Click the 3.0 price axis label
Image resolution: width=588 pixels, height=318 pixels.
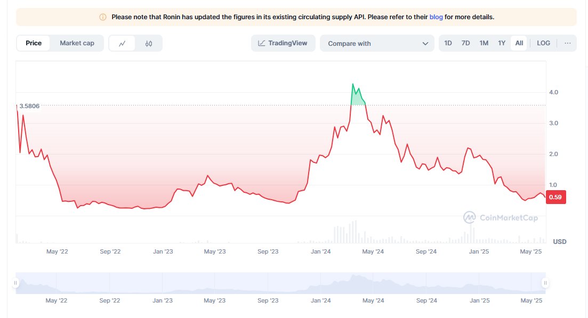point(553,123)
